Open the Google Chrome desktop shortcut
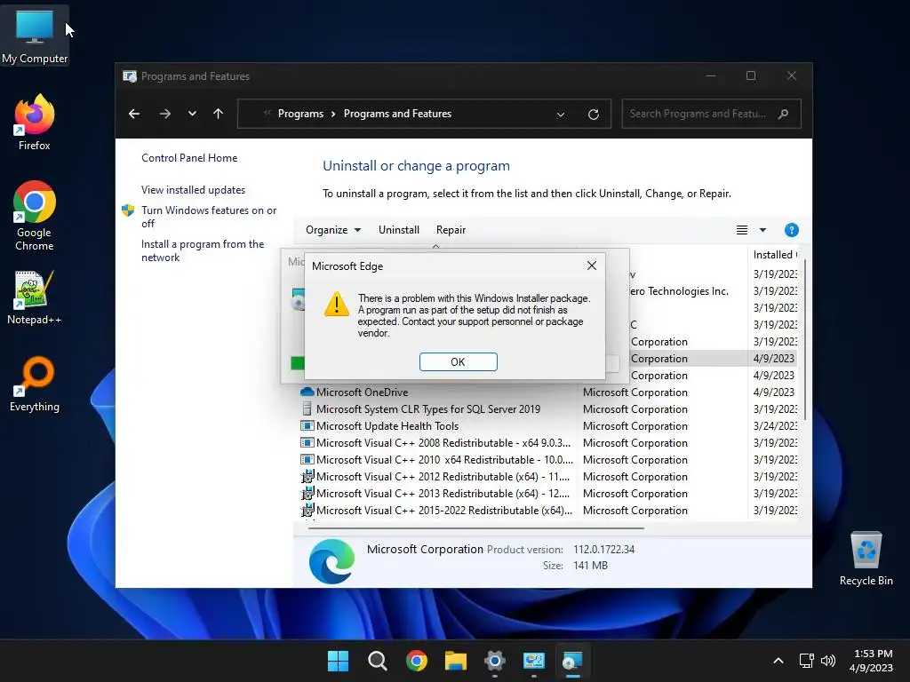 35,216
